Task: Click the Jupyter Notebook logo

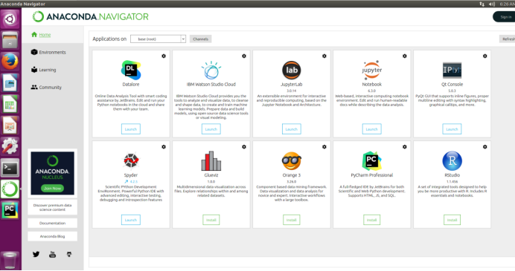Action: pos(372,70)
